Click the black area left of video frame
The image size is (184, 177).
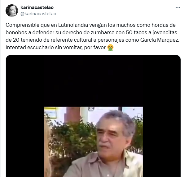(25, 142)
